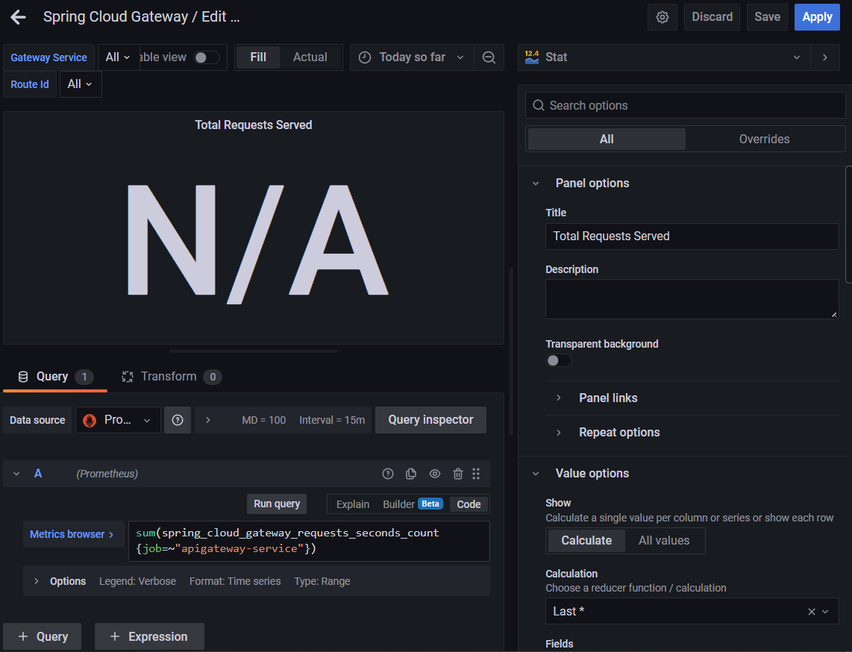Click the Prometheus data source logo
Viewport: 852px width, 652px height.
[90, 420]
